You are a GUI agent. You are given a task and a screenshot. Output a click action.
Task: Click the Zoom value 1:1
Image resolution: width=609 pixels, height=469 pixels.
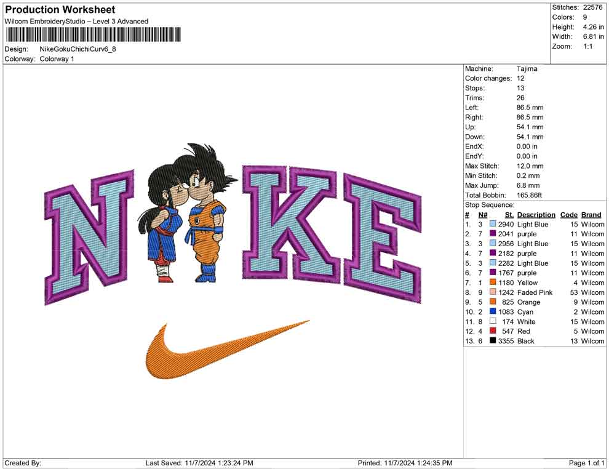(x=587, y=46)
